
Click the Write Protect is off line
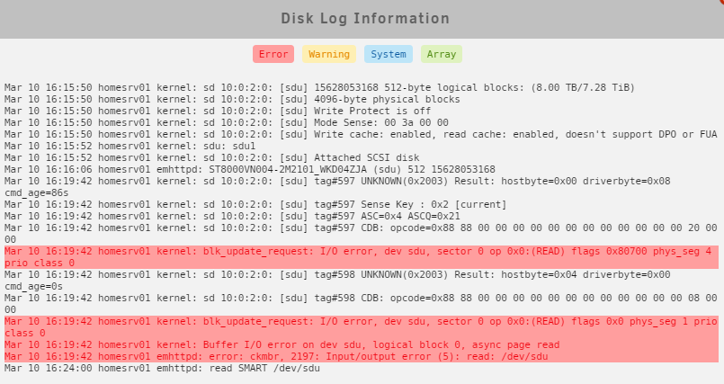click(x=218, y=111)
